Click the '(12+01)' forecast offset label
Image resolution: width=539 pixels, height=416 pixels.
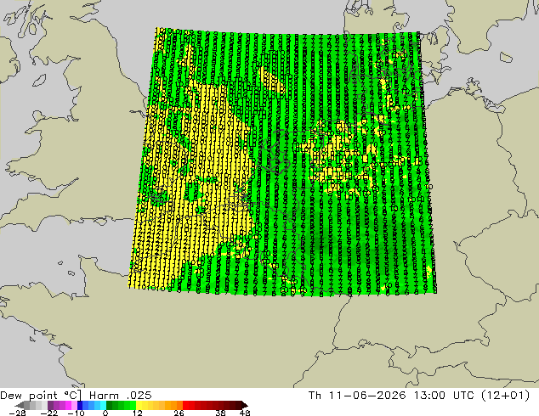(x=506, y=396)
